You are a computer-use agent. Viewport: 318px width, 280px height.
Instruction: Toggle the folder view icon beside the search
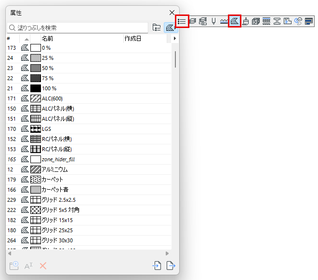157,28
